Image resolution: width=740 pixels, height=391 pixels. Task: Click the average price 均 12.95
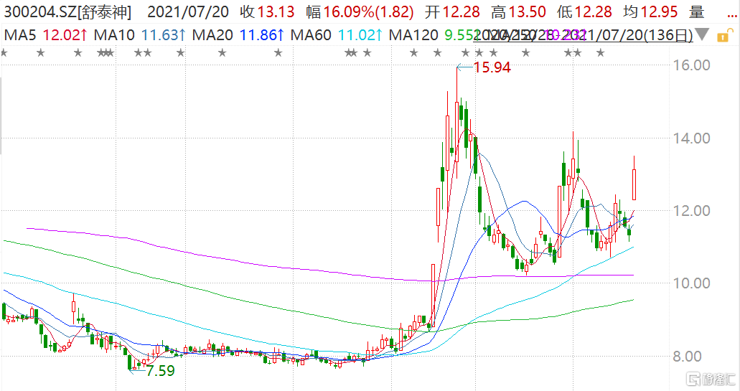[x=650, y=11]
